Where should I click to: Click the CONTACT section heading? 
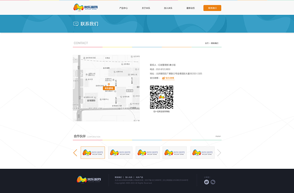[x=81, y=43]
